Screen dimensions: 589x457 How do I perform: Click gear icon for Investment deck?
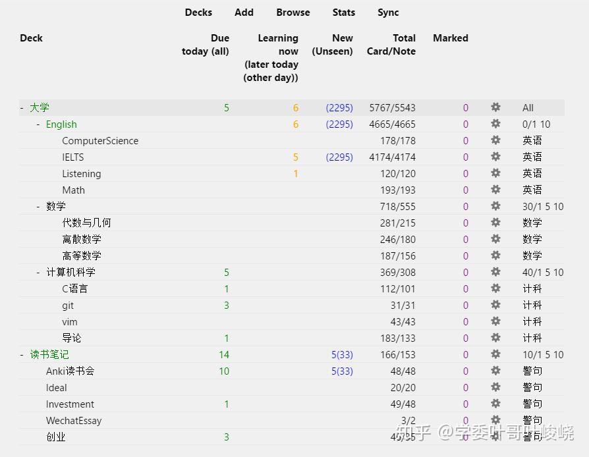495,404
